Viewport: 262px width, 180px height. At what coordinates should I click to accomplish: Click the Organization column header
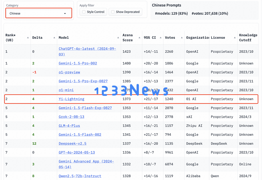[x=197, y=37]
